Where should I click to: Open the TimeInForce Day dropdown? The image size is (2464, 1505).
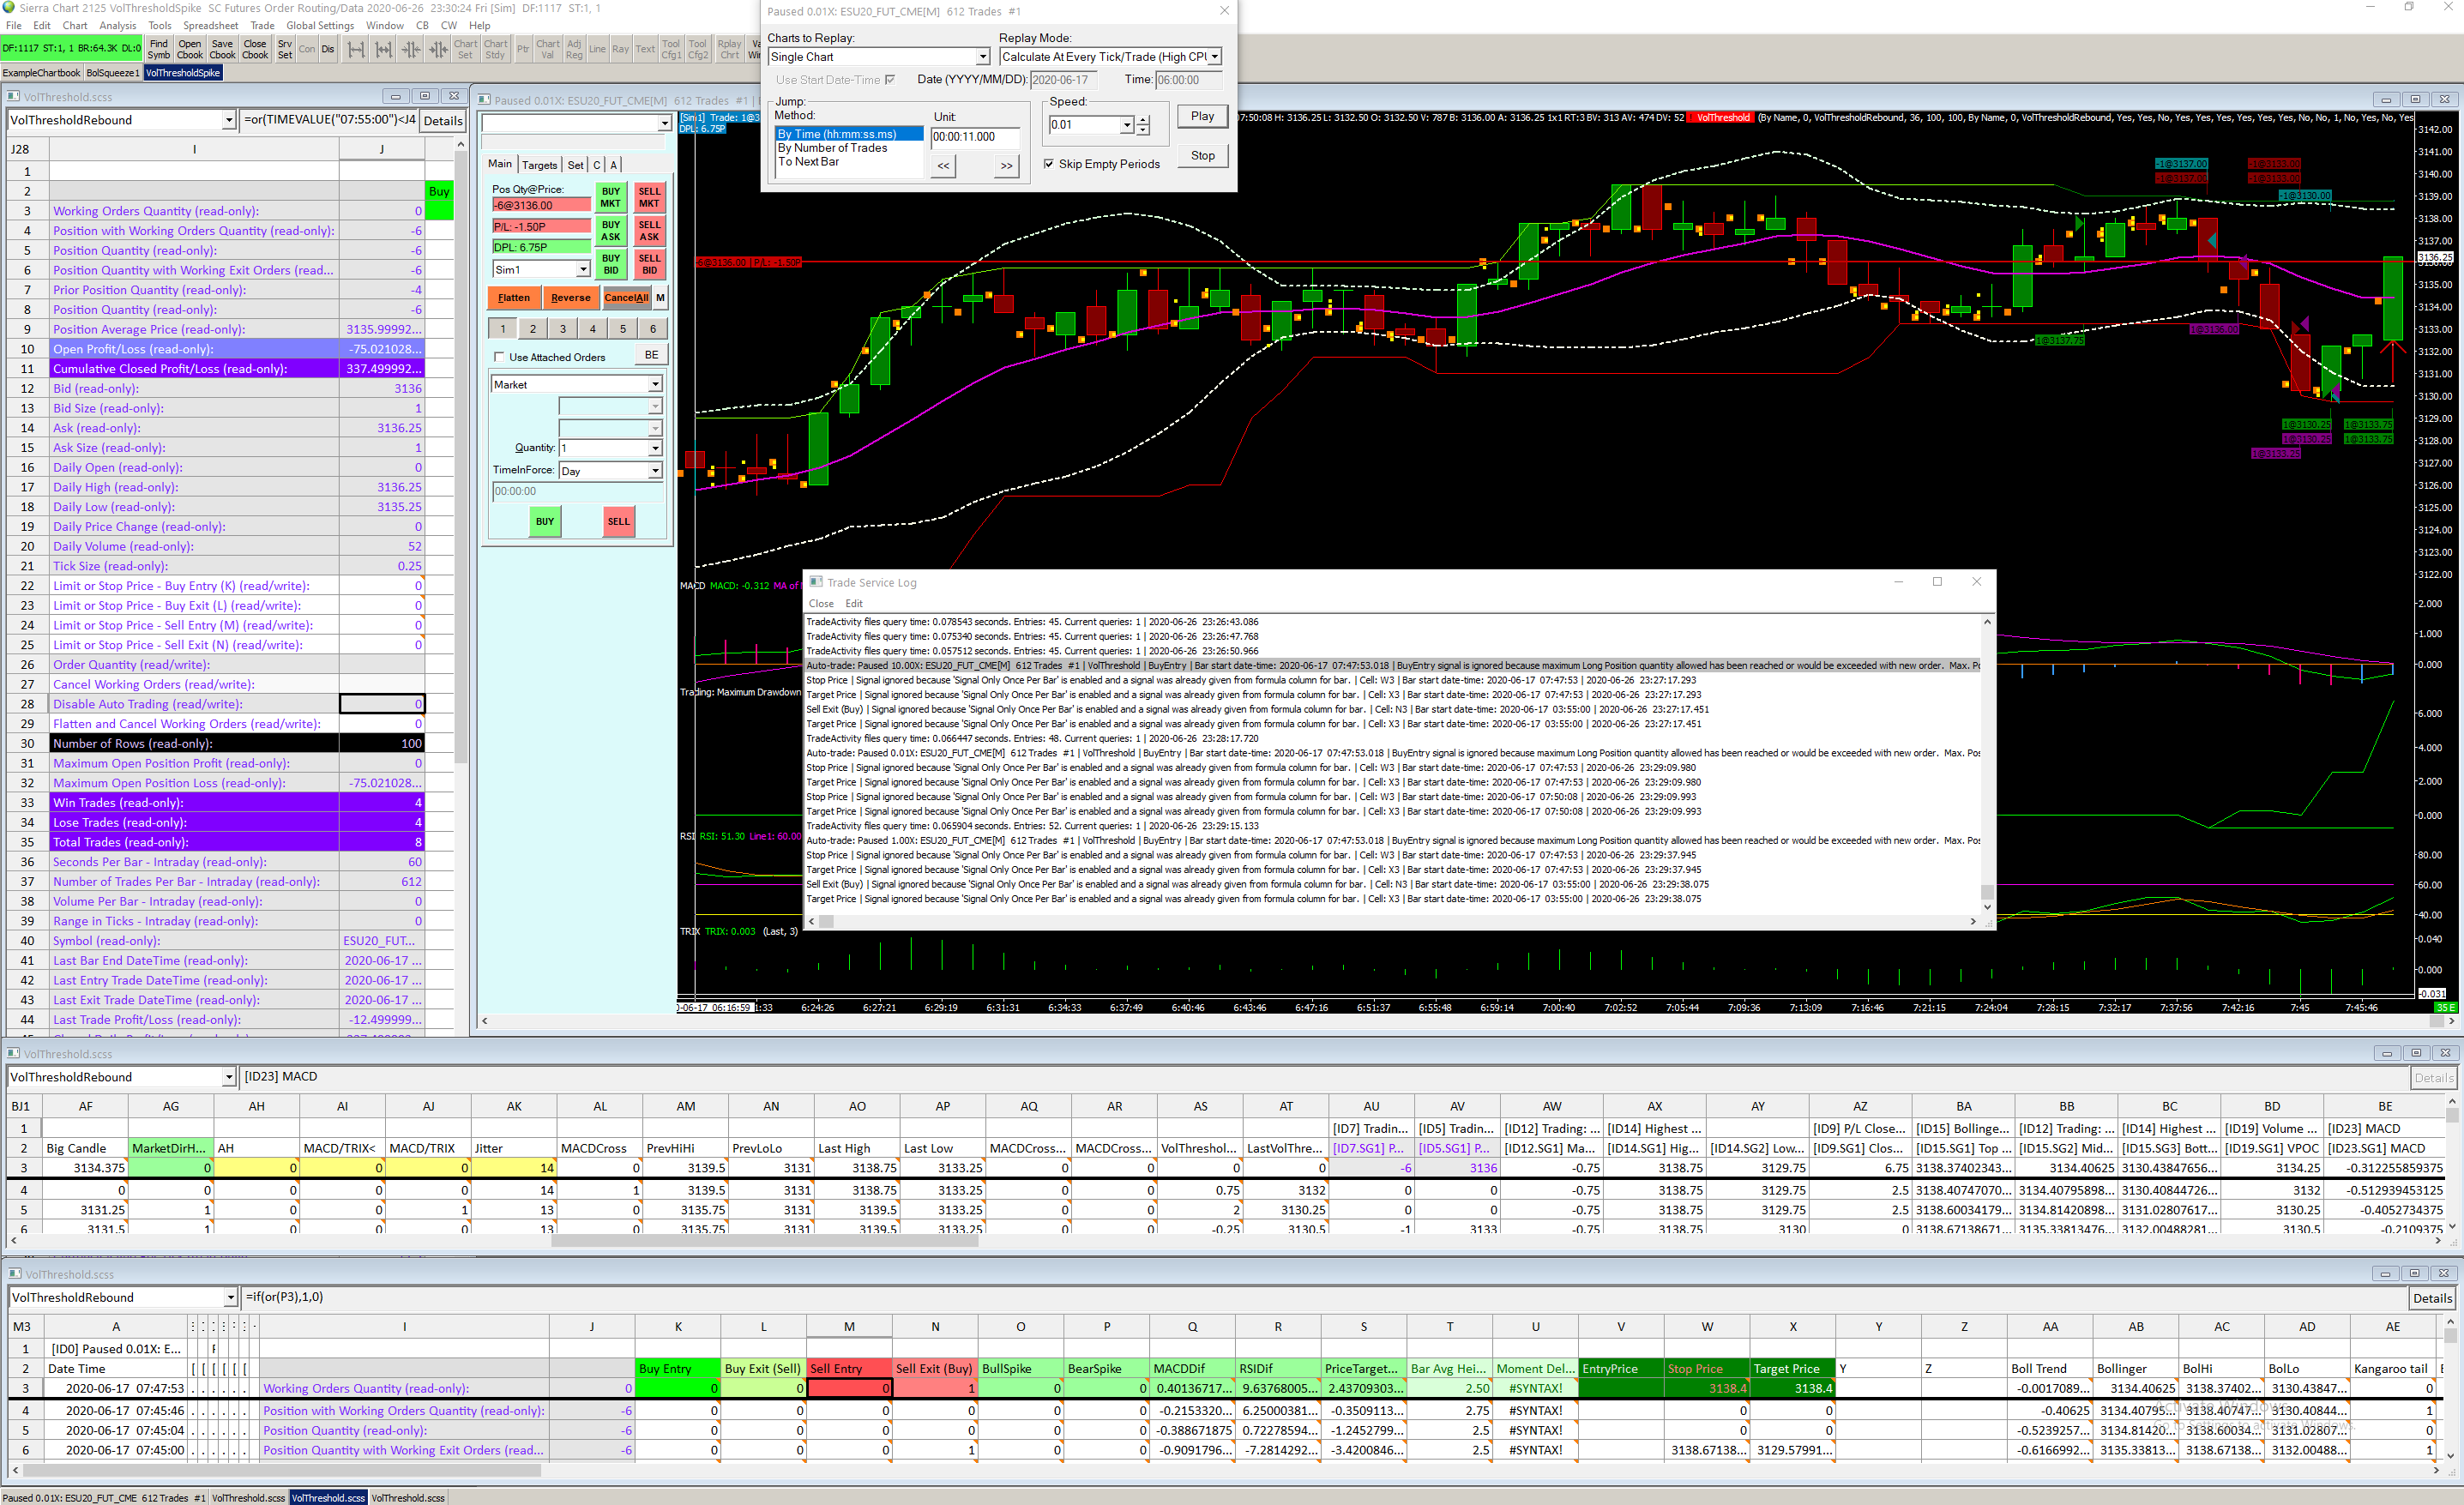click(655, 471)
